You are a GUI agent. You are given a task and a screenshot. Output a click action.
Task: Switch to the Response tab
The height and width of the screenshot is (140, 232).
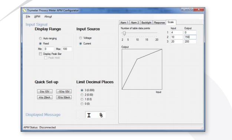(x=159, y=23)
